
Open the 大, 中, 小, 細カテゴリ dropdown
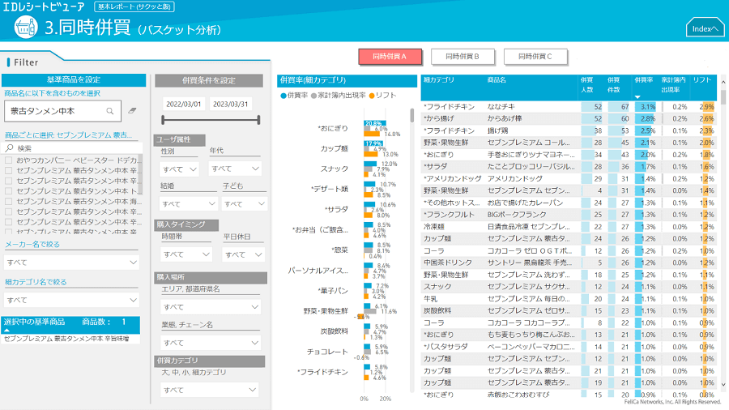pyautogui.click(x=210, y=390)
